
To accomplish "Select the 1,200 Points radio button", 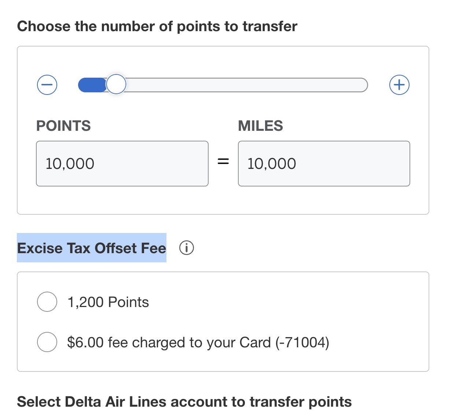I will click(x=47, y=302).
